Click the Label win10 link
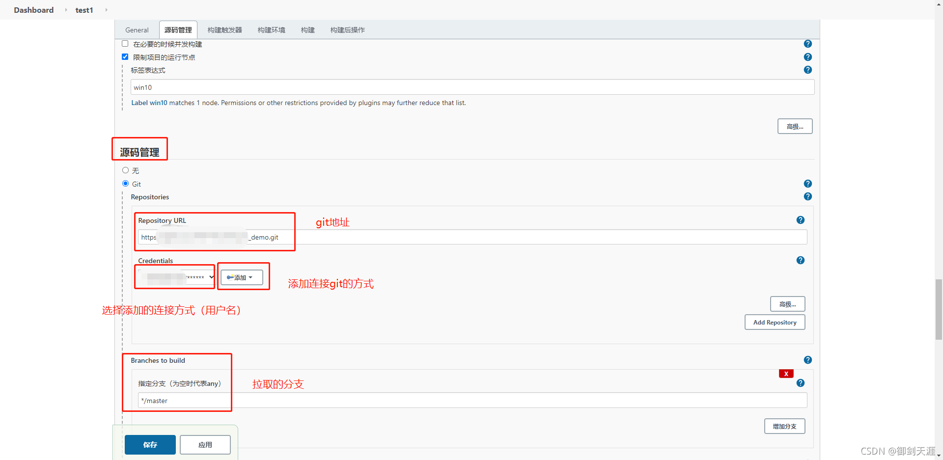 tap(149, 103)
